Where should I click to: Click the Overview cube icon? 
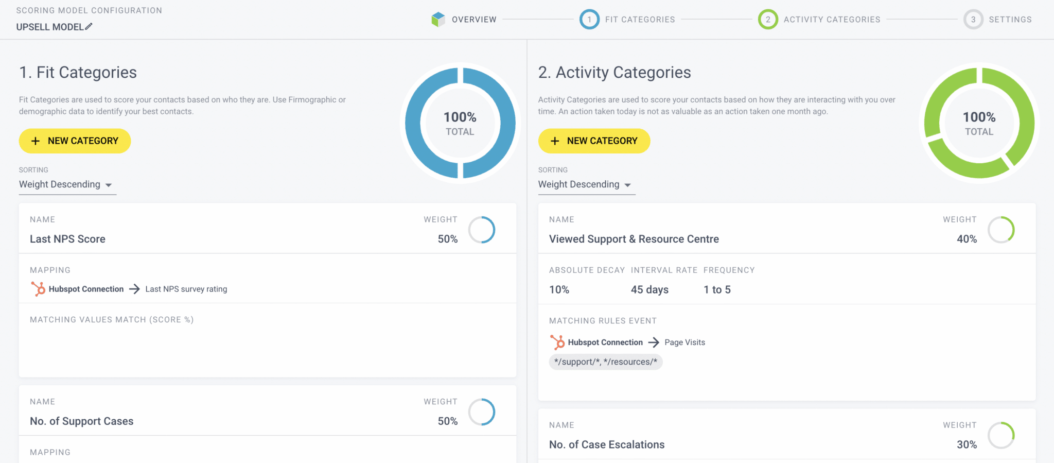(438, 20)
